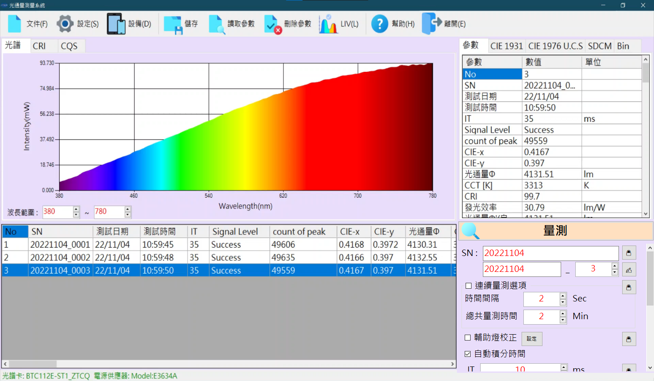Increase the 波長範圍 start value 380
The width and height of the screenshot is (654, 381).
click(x=76, y=209)
